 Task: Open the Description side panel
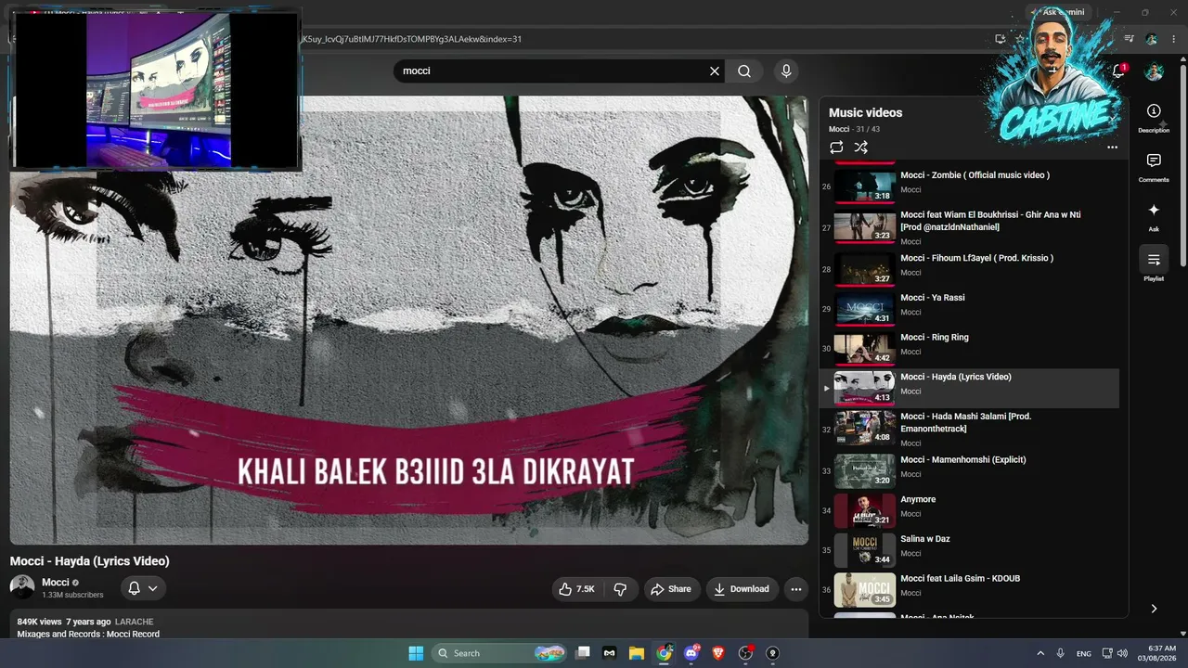click(x=1154, y=118)
